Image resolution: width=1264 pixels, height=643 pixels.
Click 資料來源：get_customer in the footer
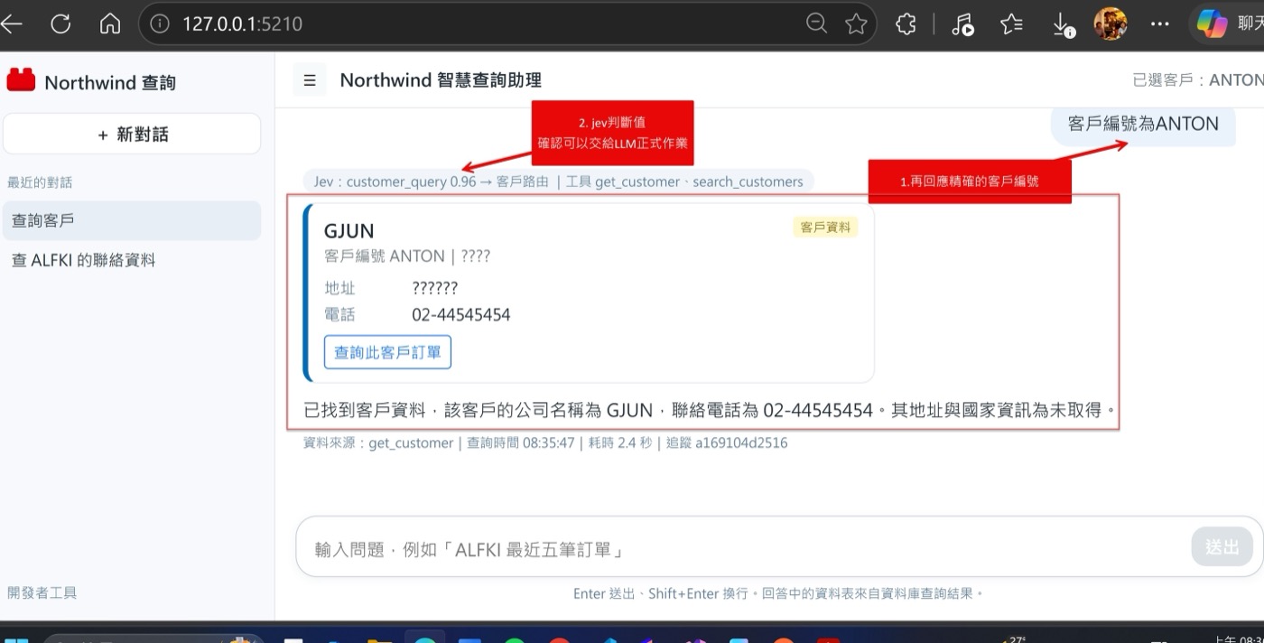pos(378,443)
